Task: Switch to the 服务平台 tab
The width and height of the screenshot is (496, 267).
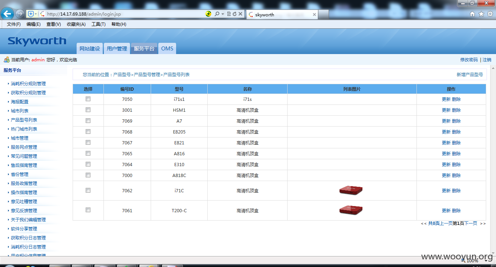Action: pos(144,49)
